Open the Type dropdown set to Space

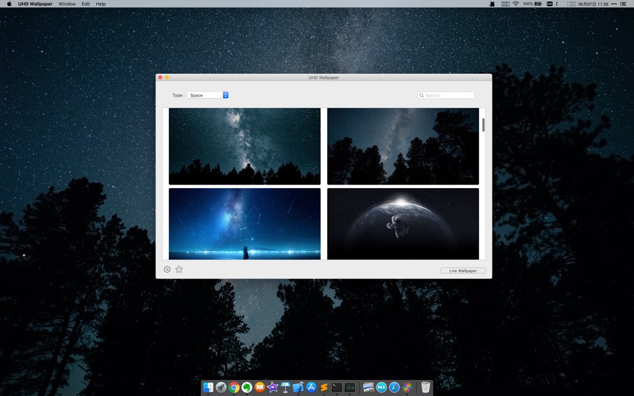pyautogui.click(x=208, y=95)
